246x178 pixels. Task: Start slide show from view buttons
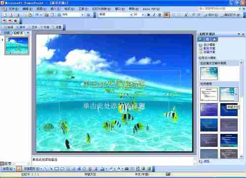(x=10, y=163)
